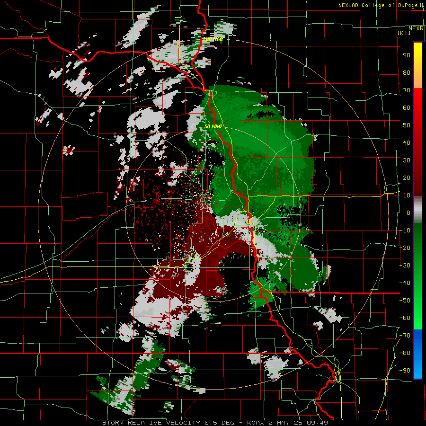
Task: Select the 60 value on velocity scale
Action: [407, 107]
